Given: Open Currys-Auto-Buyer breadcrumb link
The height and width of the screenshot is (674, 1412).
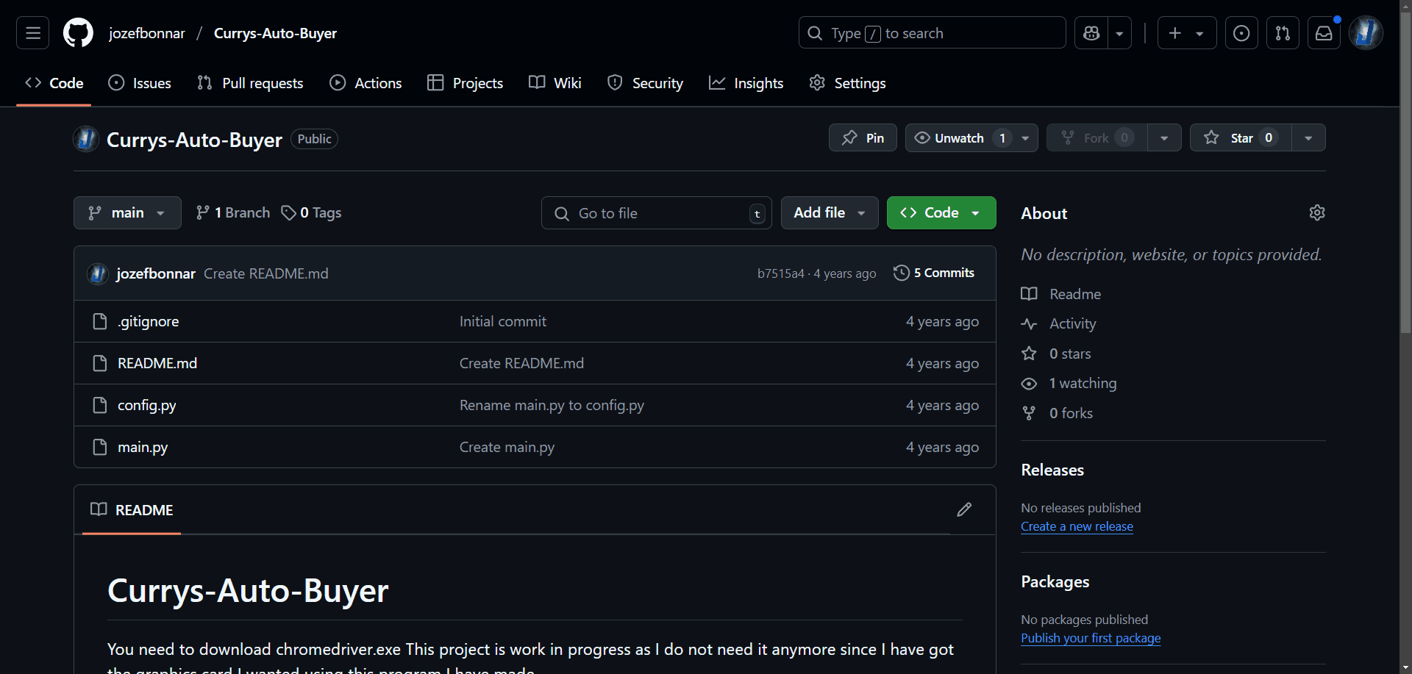Looking at the screenshot, I should pyautogui.click(x=275, y=33).
